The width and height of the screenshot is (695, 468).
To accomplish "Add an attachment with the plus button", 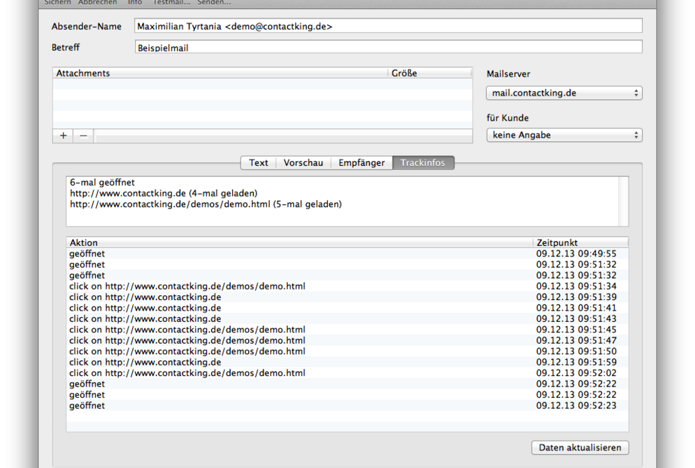I will coord(63,136).
